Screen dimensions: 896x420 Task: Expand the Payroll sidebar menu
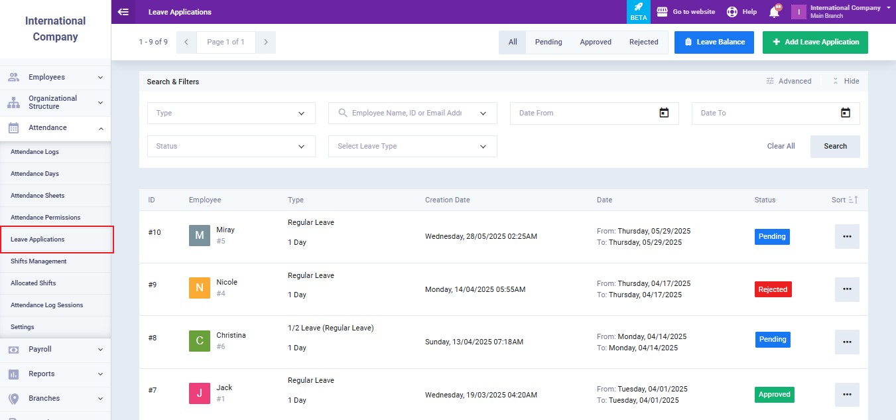click(x=56, y=349)
